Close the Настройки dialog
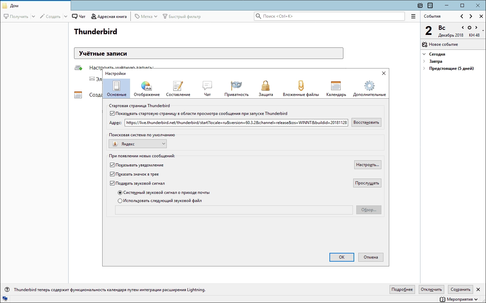The width and height of the screenshot is (486, 303). pyautogui.click(x=384, y=73)
